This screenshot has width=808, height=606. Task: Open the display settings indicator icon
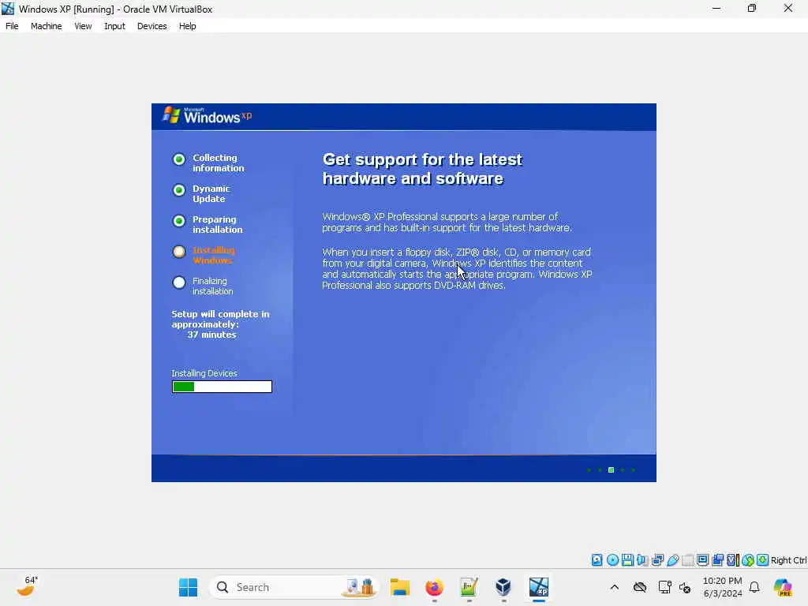point(702,560)
